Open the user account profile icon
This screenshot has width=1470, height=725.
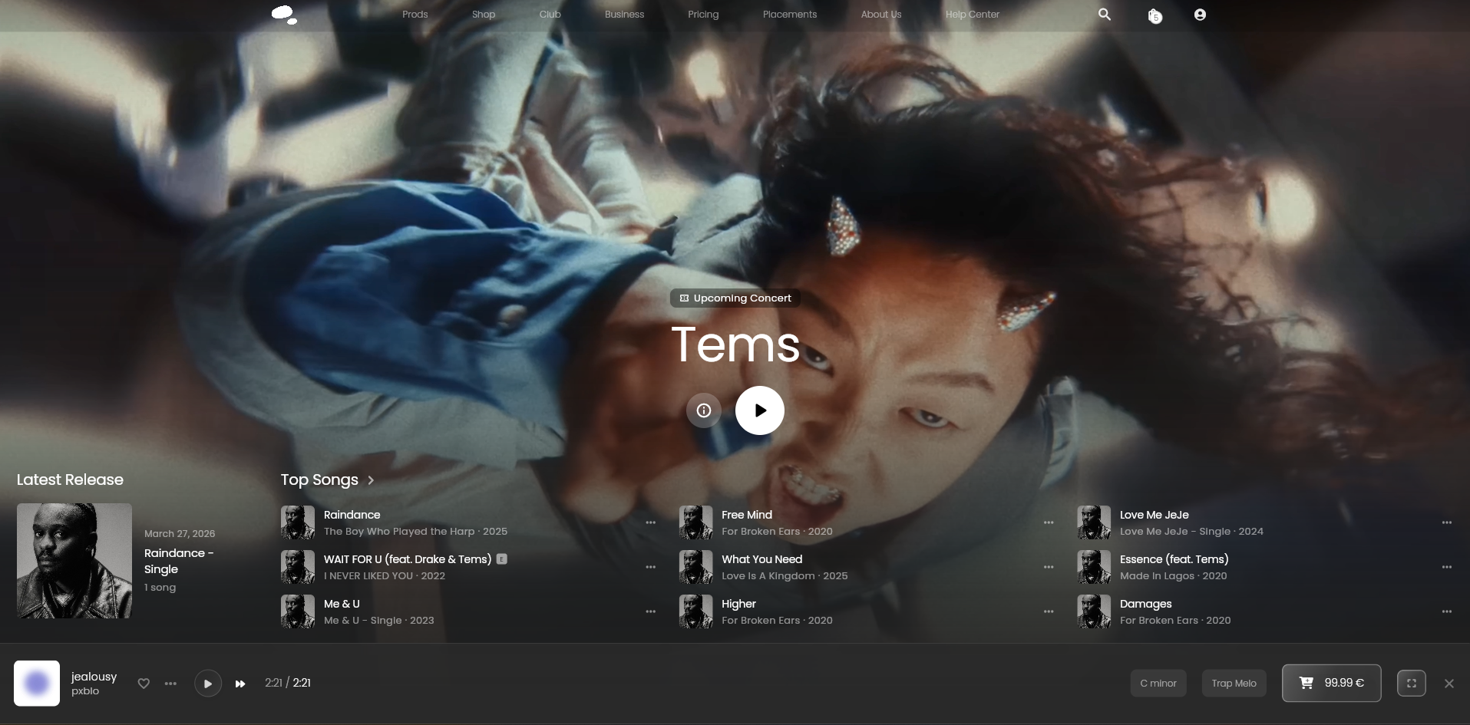1200,15
